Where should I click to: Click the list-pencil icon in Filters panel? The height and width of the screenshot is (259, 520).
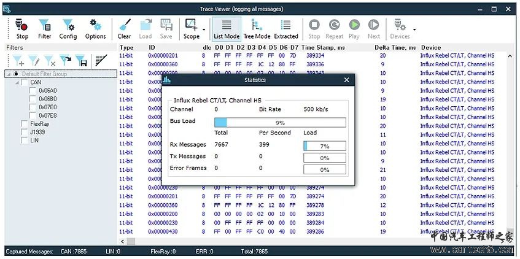(101, 61)
